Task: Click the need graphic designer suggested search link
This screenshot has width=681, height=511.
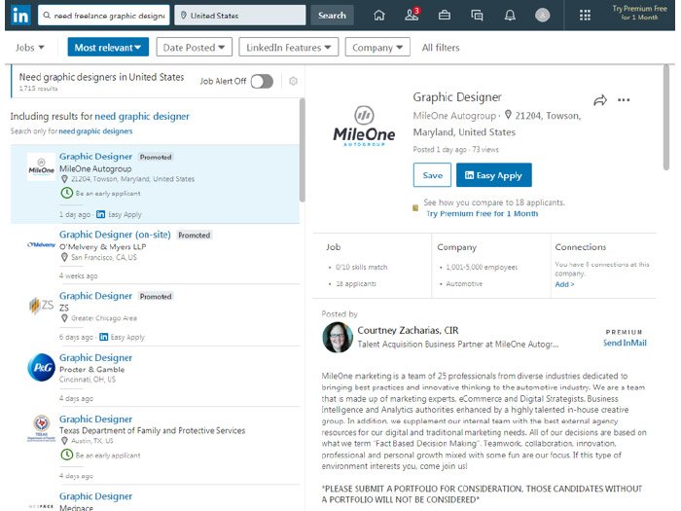Action: point(142,117)
